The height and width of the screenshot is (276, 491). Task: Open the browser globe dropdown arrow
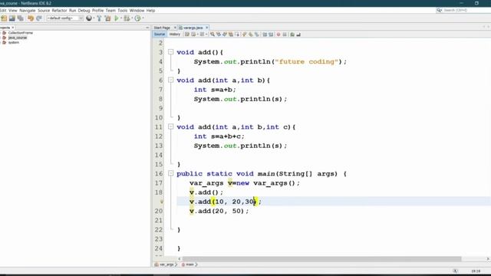[x=94, y=18]
